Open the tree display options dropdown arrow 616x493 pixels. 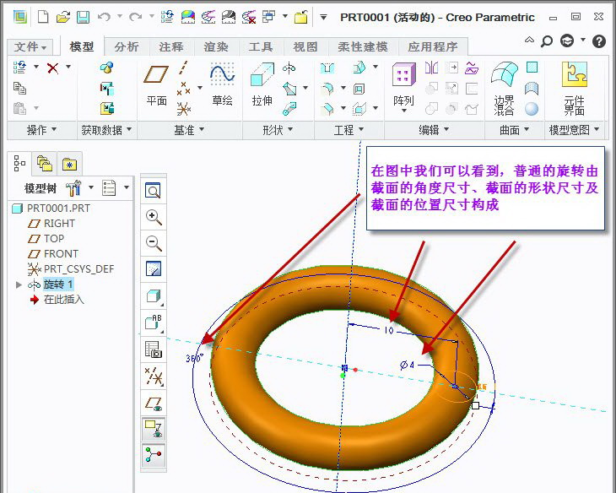[x=127, y=187]
